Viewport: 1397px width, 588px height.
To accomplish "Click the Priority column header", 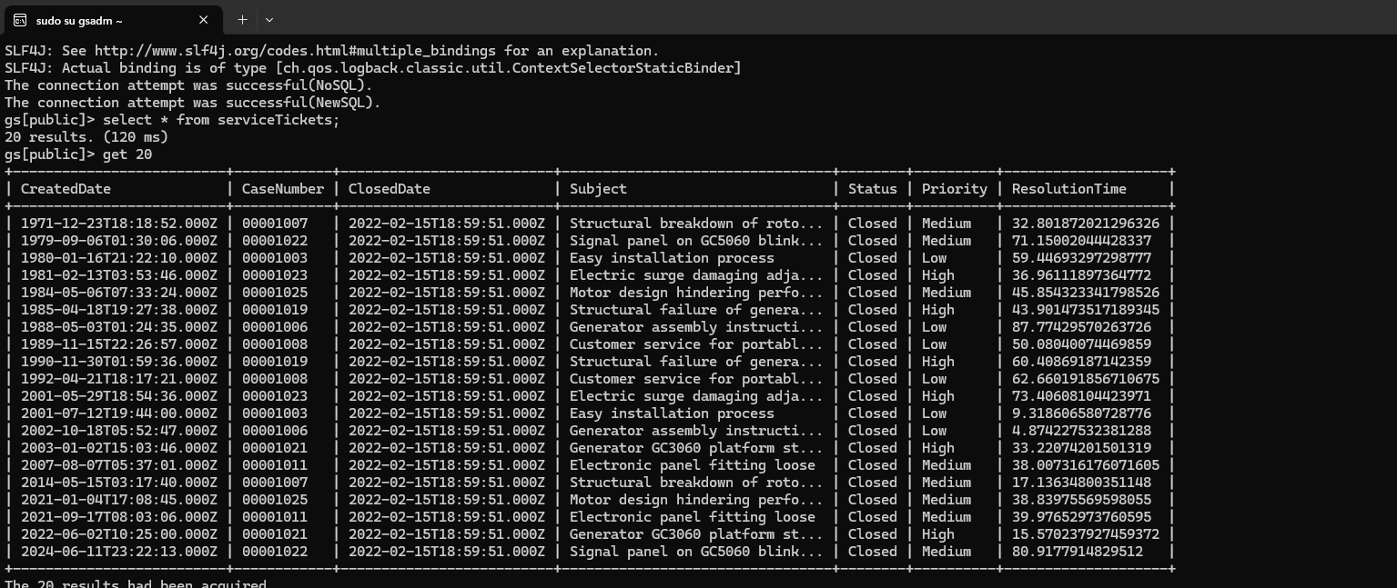I will [954, 189].
